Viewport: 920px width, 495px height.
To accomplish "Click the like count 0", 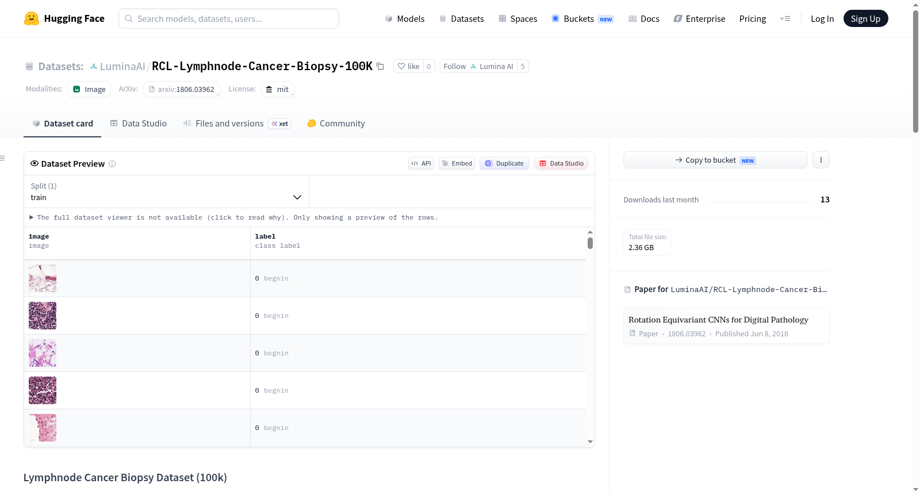I will coord(429,66).
